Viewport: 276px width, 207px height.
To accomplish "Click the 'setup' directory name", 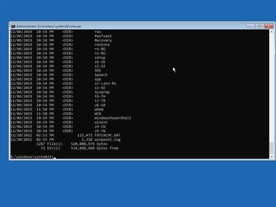I will tap(100, 58).
